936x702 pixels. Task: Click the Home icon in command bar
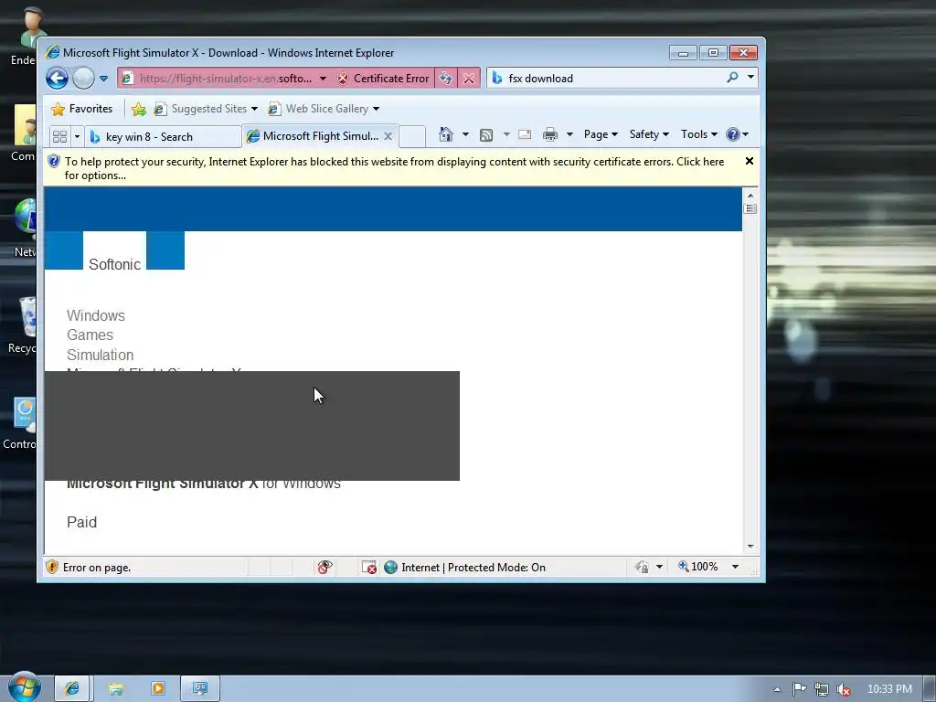click(x=446, y=134)
